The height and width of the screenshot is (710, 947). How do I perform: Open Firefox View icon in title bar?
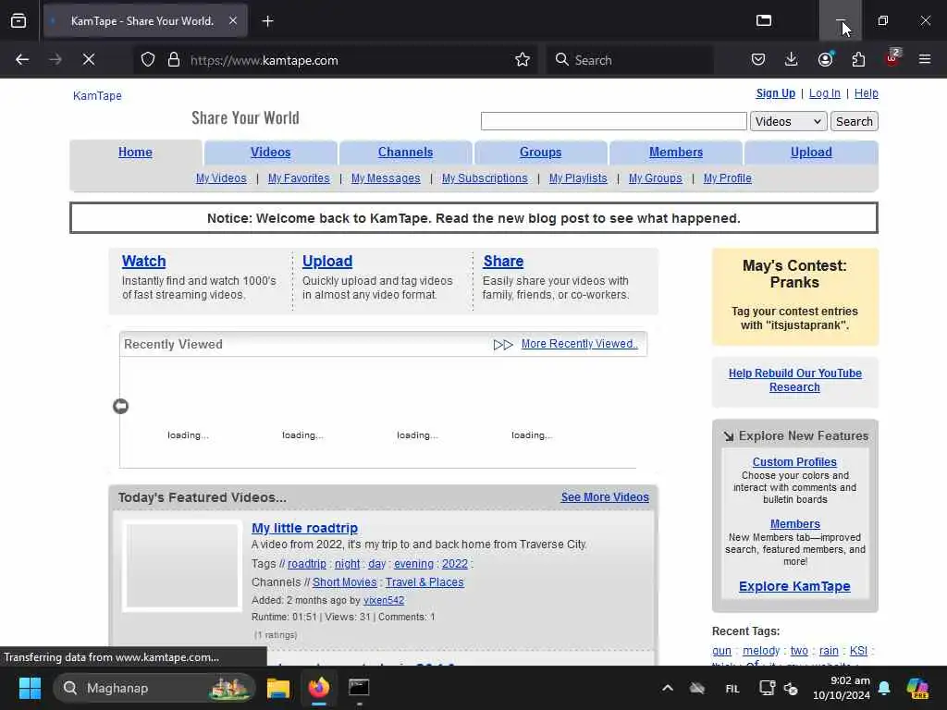tap(764, 21)
